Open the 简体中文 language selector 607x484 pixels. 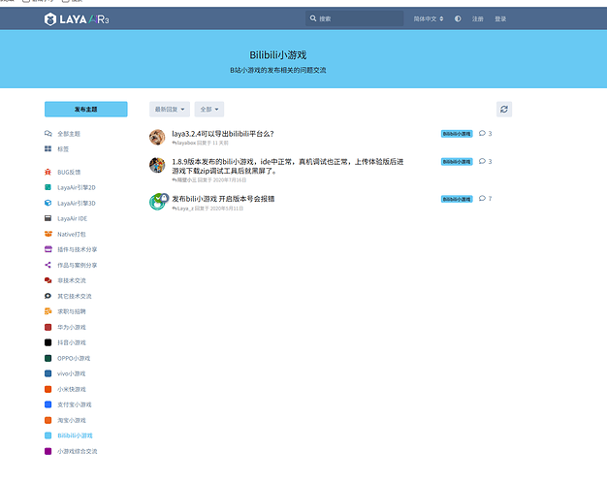pyautogui.click(x=429, y=18)
